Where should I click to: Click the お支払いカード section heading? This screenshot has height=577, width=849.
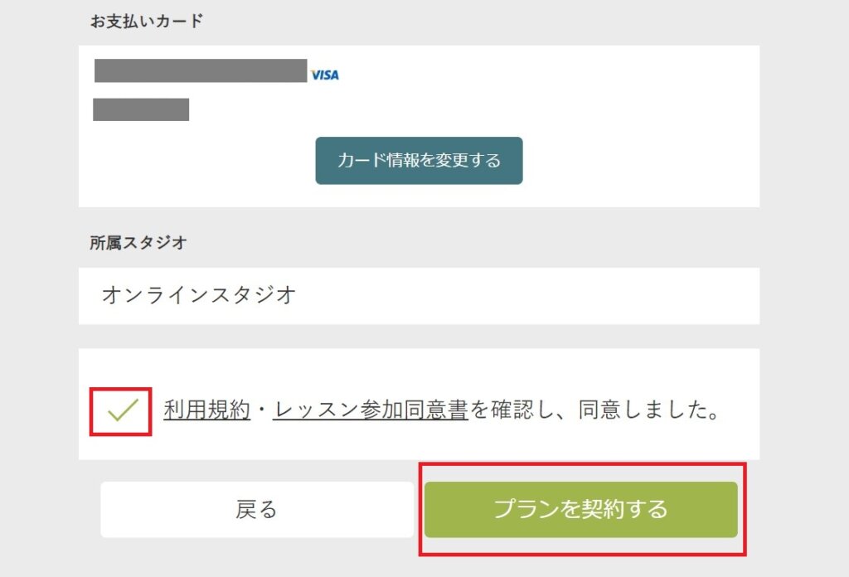tap(146, 21)
